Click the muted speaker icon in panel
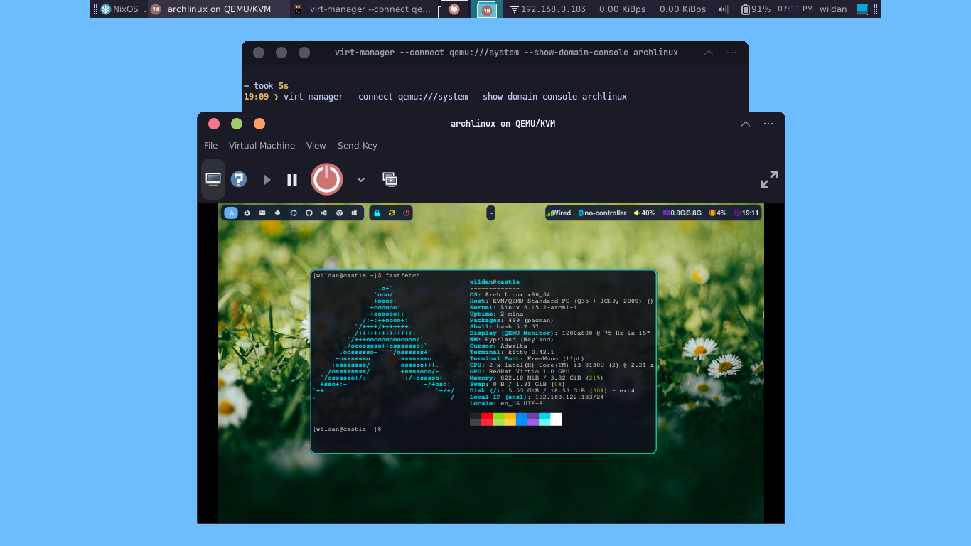This screenshot has width=971, height=546. [724, 9]
